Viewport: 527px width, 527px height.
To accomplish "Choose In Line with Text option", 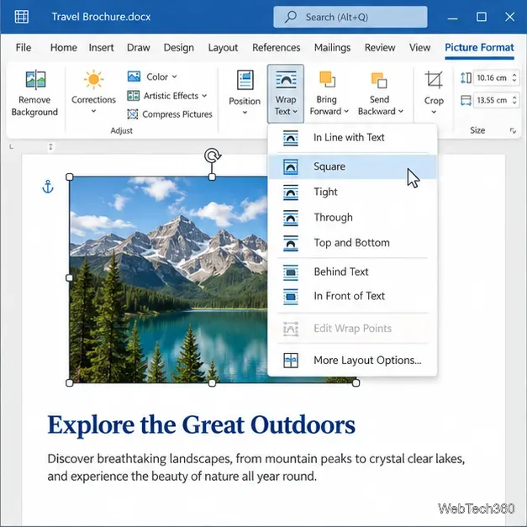I will pos(352,138).
